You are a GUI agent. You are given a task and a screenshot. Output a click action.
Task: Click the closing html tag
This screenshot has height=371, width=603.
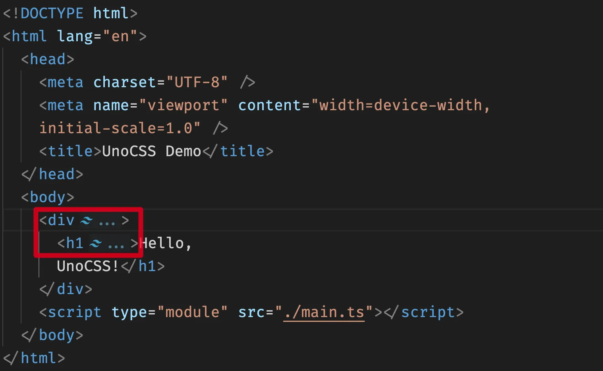34,358
